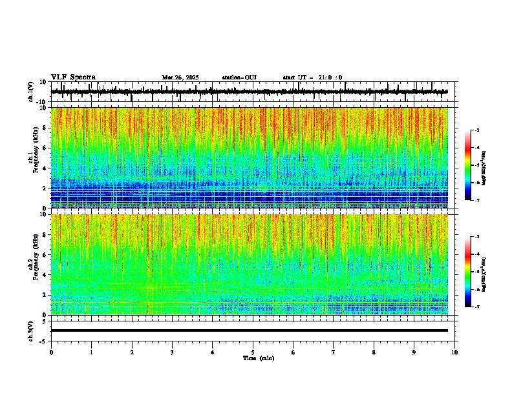This screenshot has width=512, height=395.
Task: Click the "3" tick label on the time axis
Action: tap(172, 352)
